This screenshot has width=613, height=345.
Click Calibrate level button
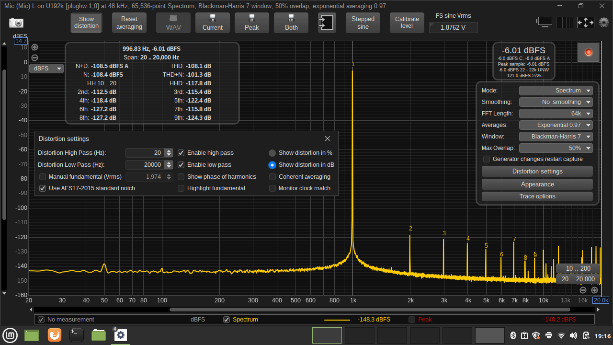pyautogui.click(x=407, y=23)
